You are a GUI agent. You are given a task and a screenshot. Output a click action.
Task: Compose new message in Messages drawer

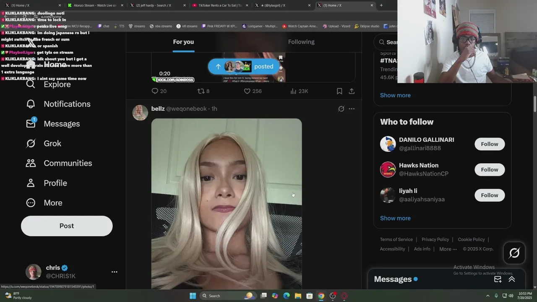tap(498, 279)
